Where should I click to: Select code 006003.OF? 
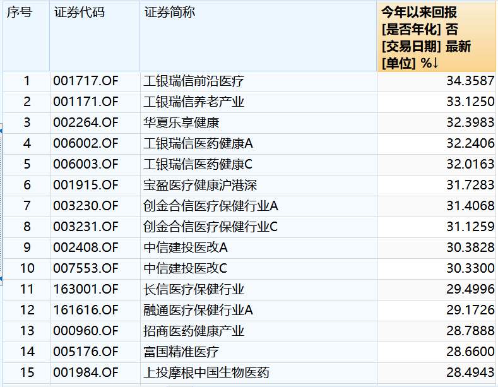click(x=85, y=164)
